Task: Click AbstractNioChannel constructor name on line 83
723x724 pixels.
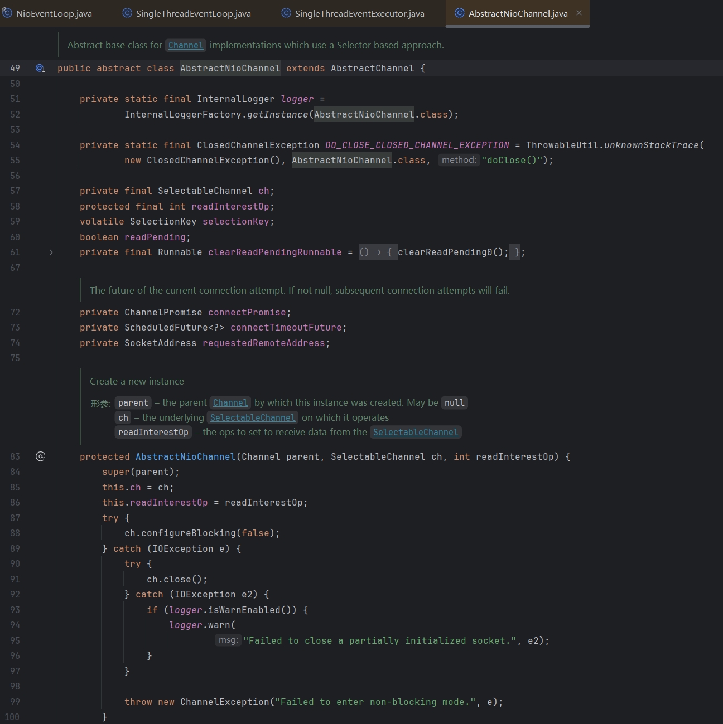Action: point(186,456)
